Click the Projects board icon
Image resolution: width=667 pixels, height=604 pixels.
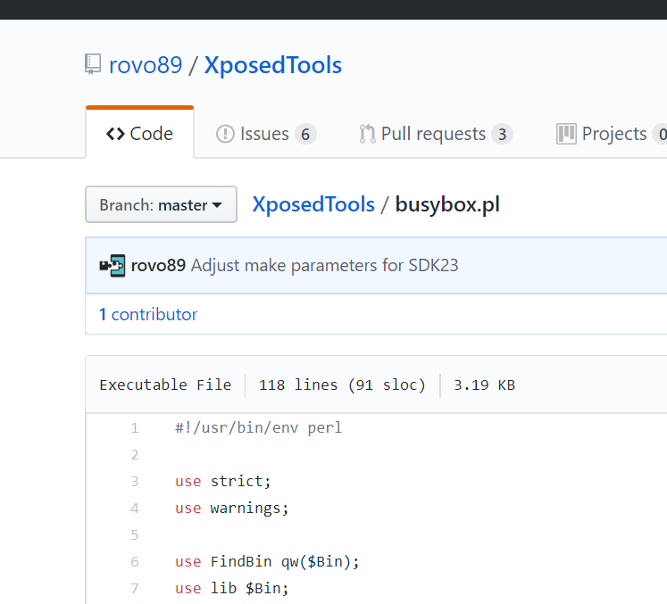566,134
